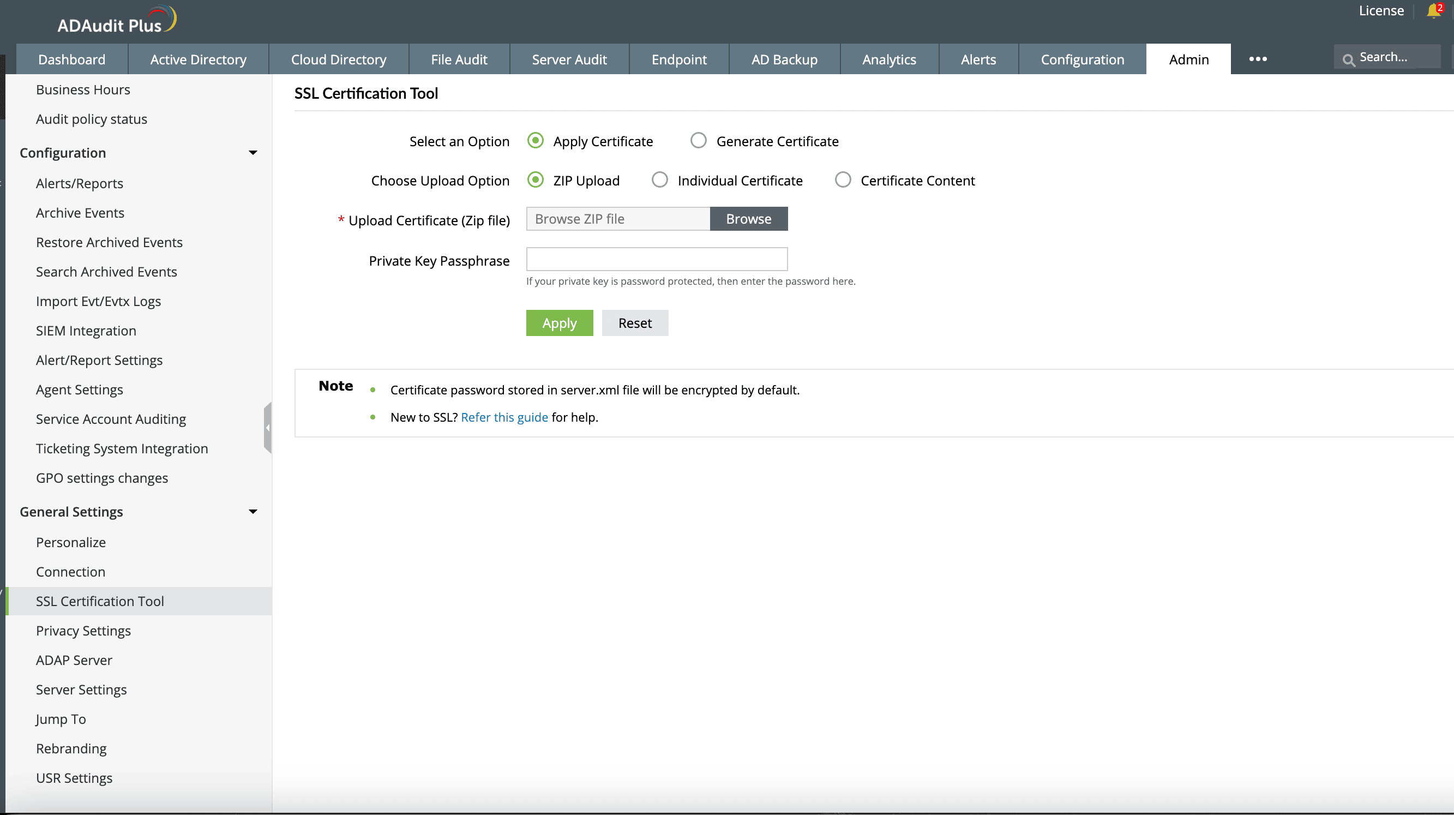The width and height of the screenshot is (1454, 815).
Task: Open Search Archived Events
Action: [107, 272]
